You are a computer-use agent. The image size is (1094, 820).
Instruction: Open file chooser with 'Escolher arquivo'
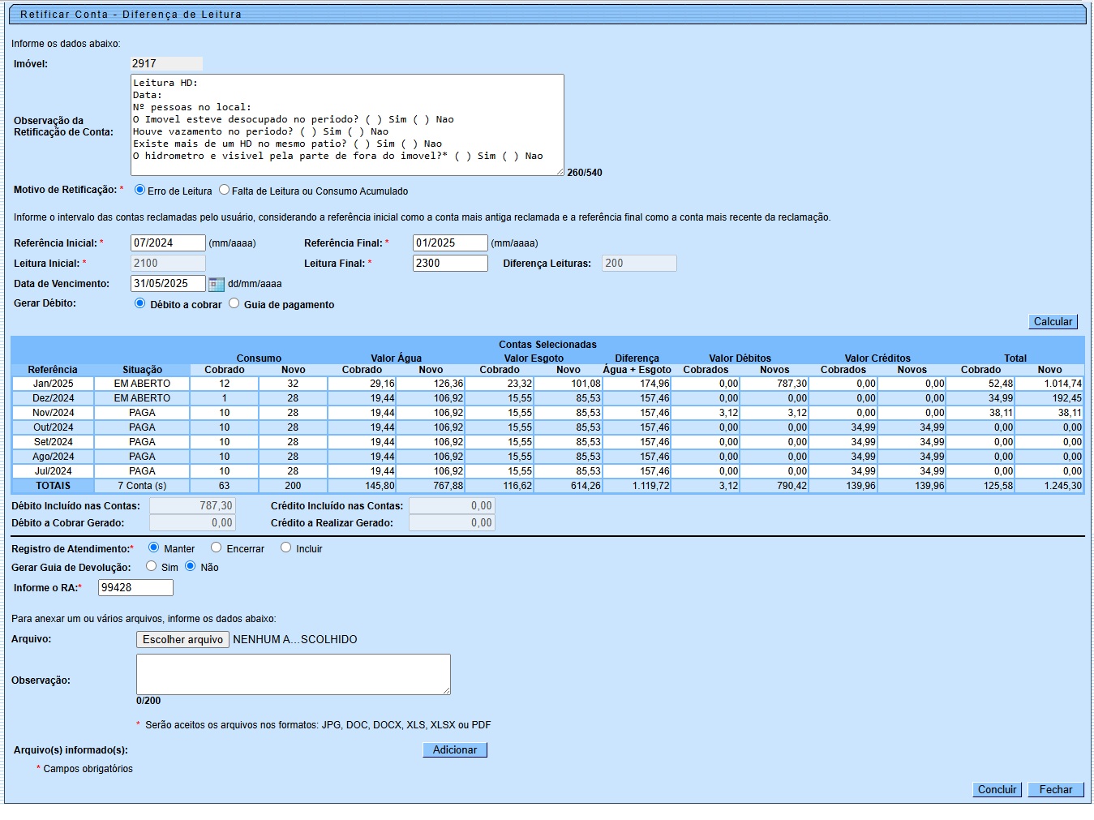click(x=182, y=640)
